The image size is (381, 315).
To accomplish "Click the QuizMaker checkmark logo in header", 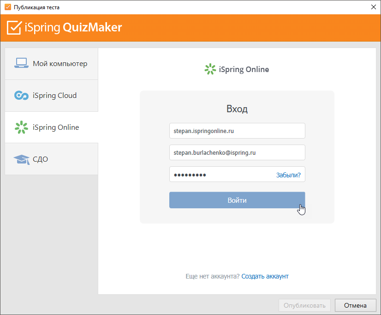I will (x=14, y=28).
